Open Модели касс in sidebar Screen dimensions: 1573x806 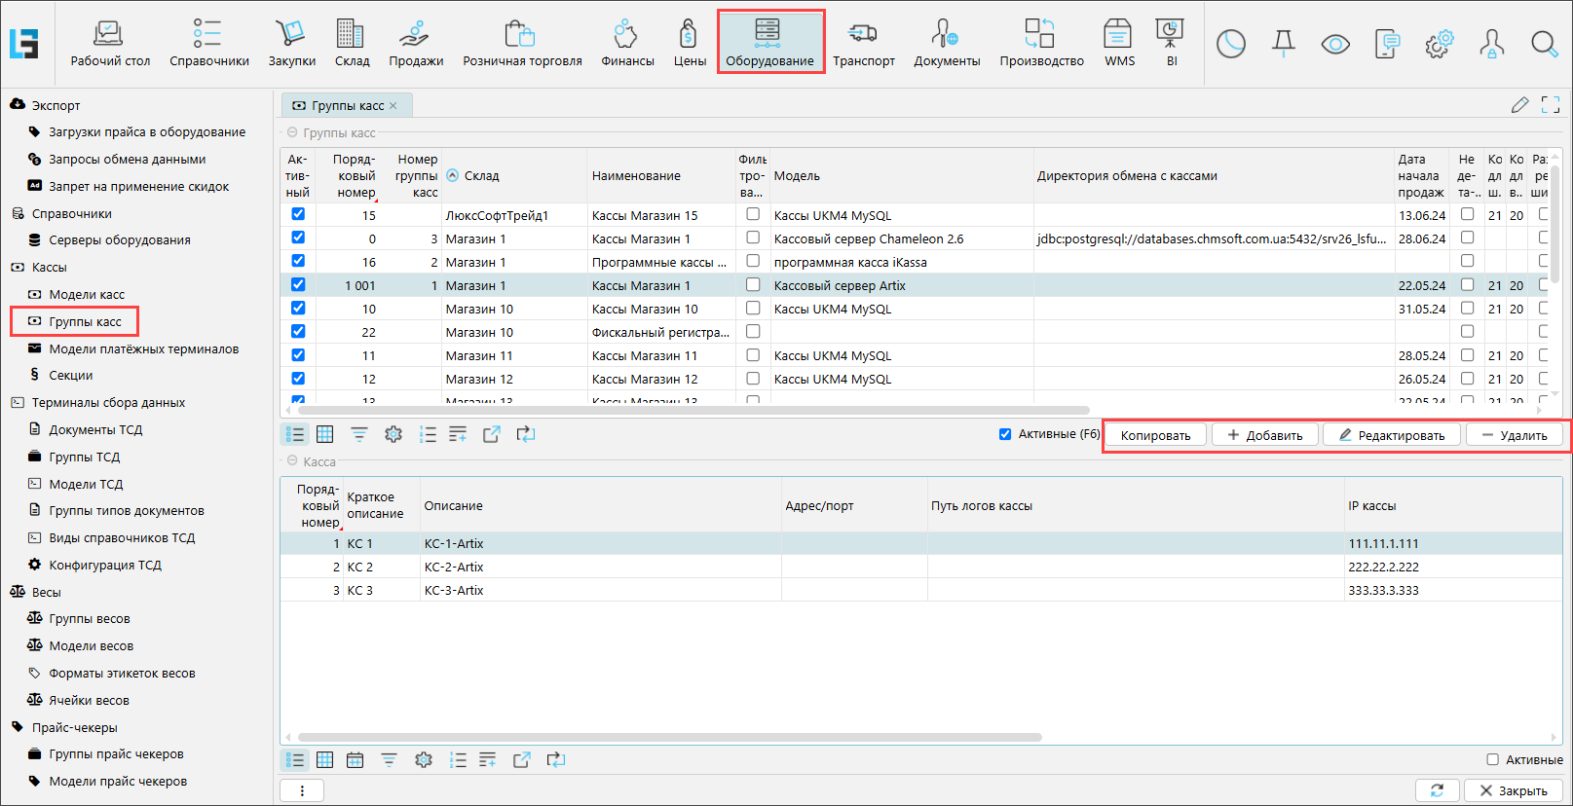87,294
